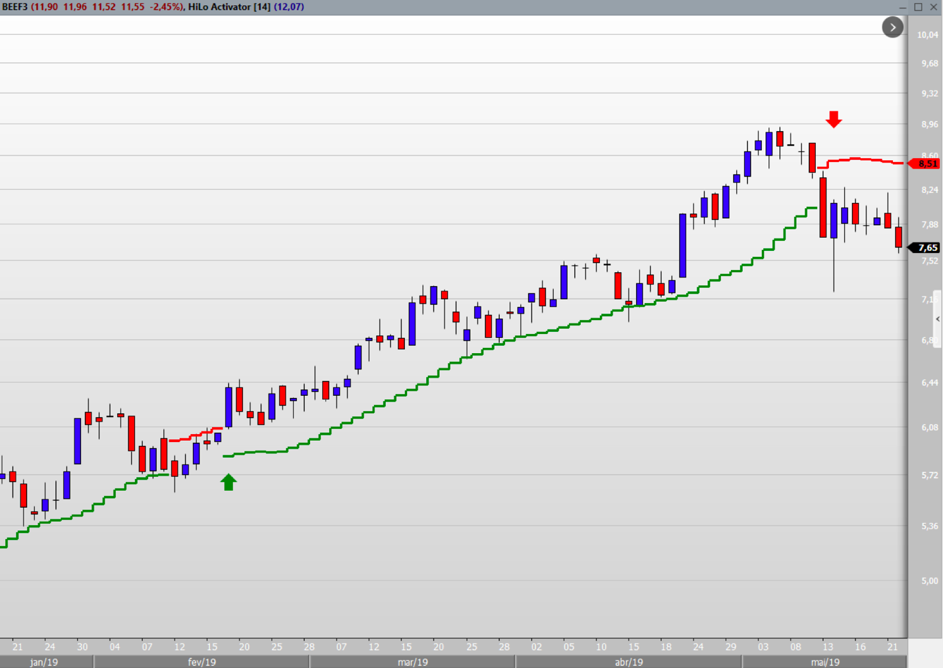Close the BEEF3 chart window
Screen dimensions: 943x668
pos(934,7)
